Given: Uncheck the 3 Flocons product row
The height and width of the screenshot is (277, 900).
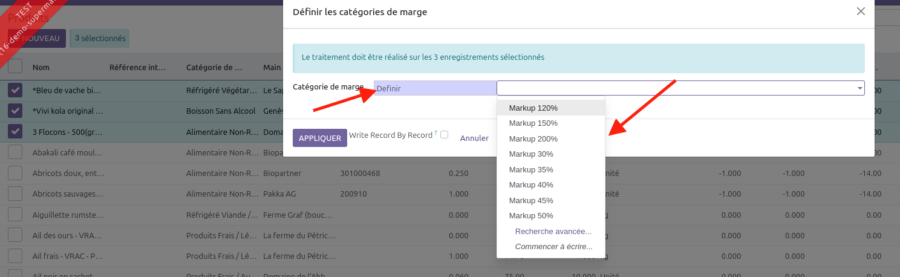Looking at the screenshot, I should click(x=15, y=131).
